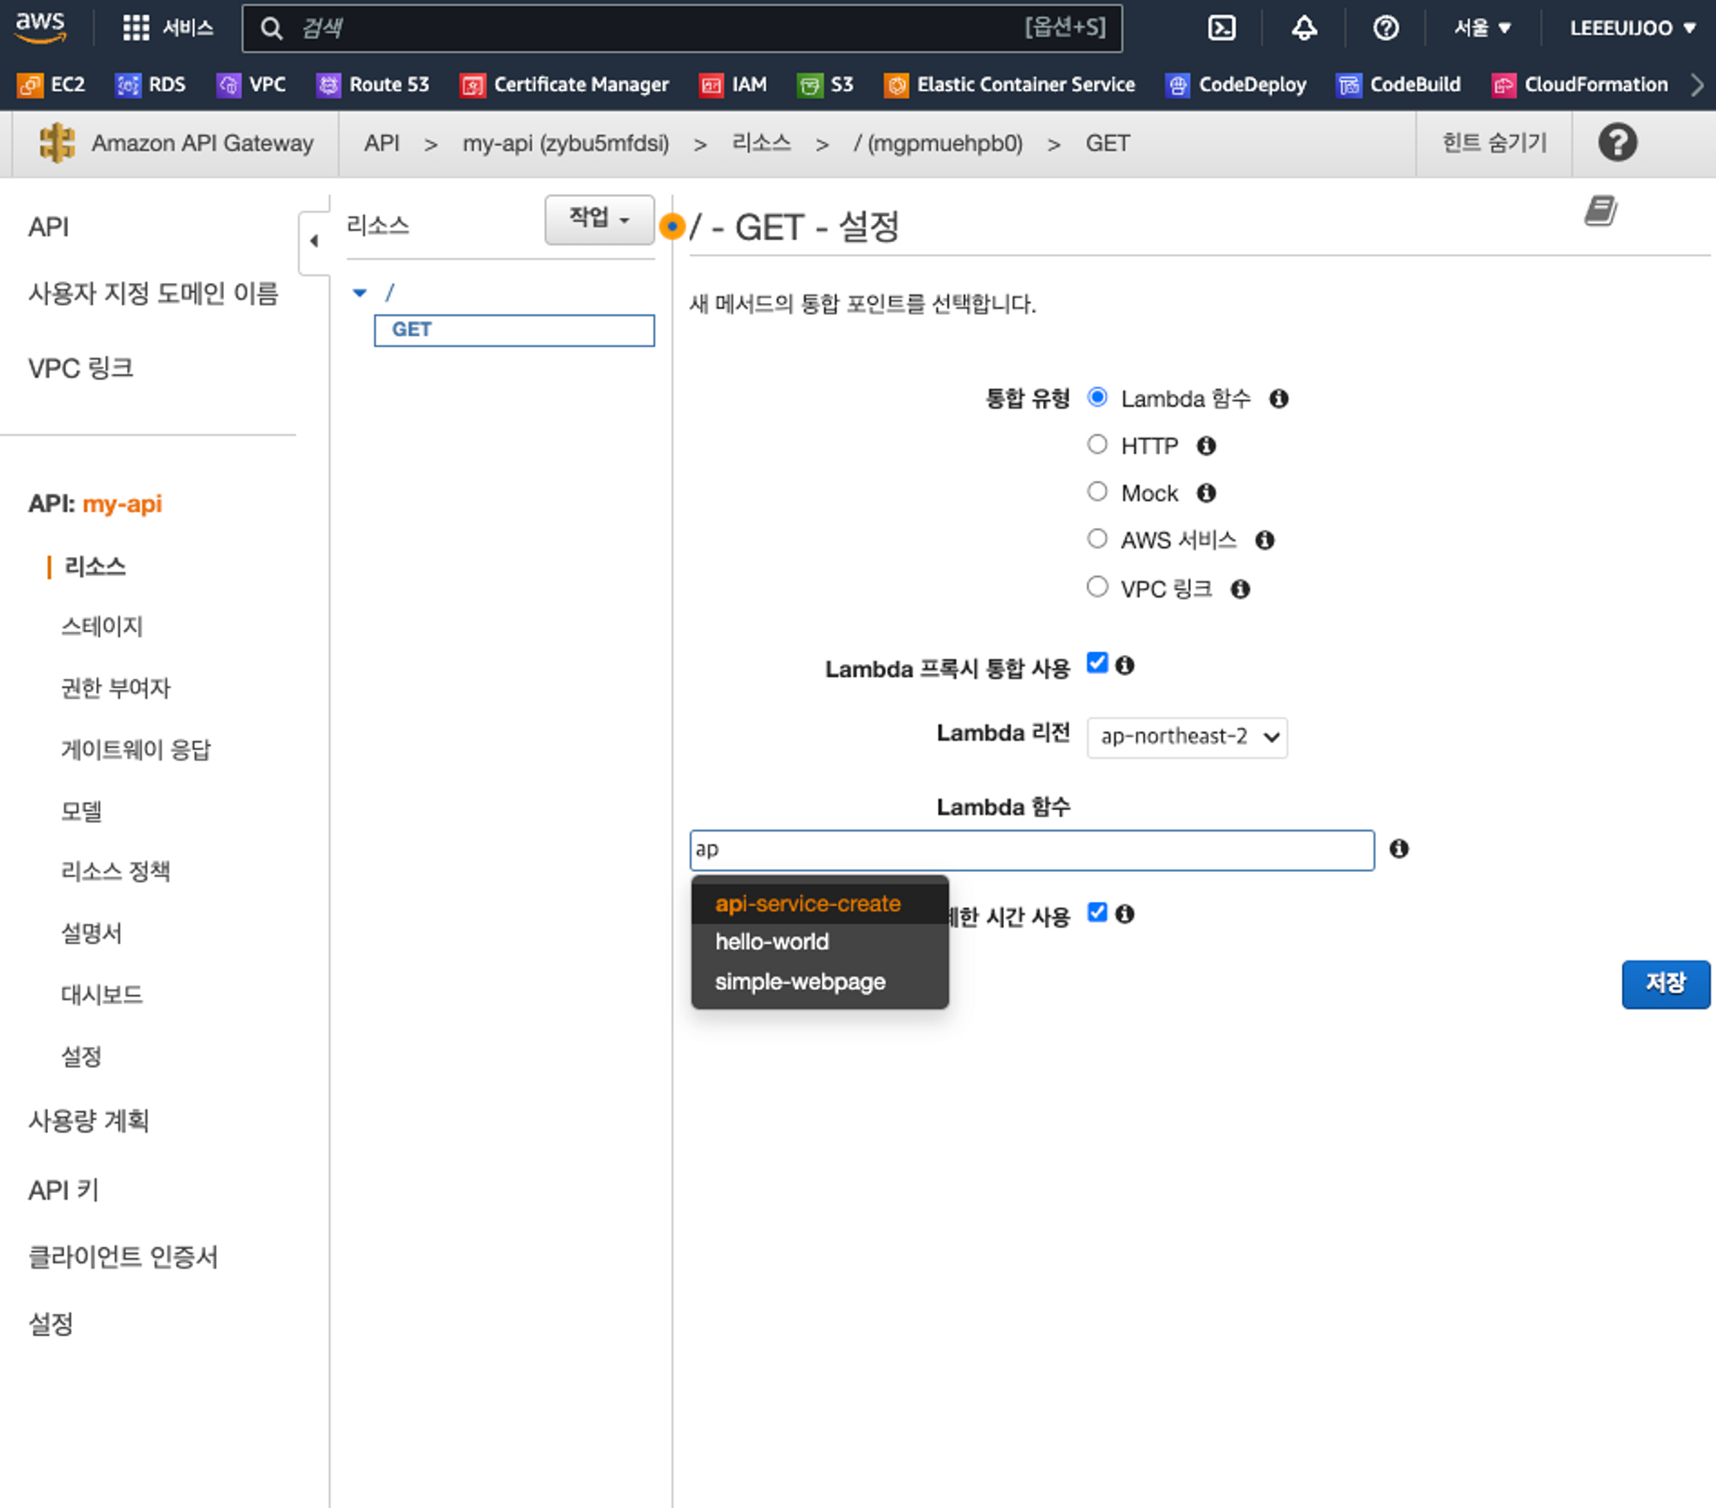
Task: Select the VPC 링크 integration type radio
Action: click(x=1097, y=587)
